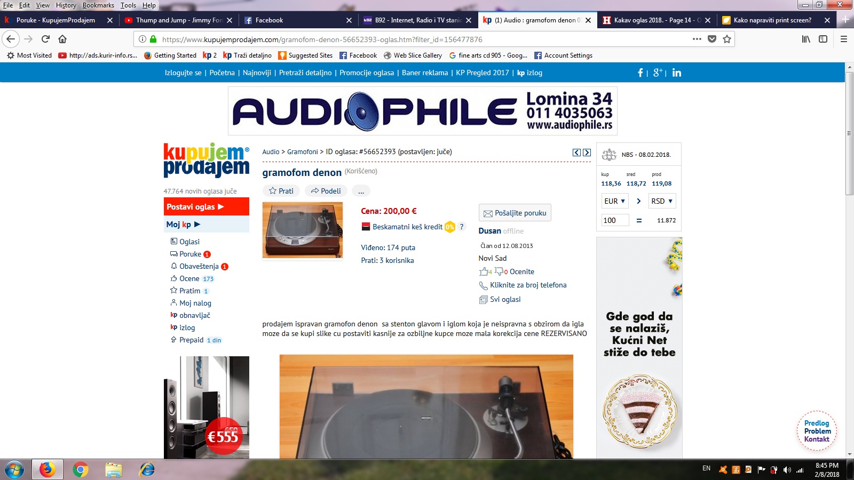The height and width of the screenshot is (480, 854).
Task: Click the Predlog Problem Kontakt badge
Action: click(817, 431)
